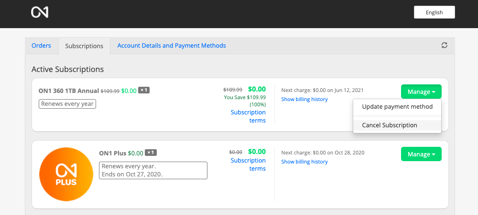The image size is (478, 215).
Task: Open Account Details and Payment Methods tab
Action: 172,46
